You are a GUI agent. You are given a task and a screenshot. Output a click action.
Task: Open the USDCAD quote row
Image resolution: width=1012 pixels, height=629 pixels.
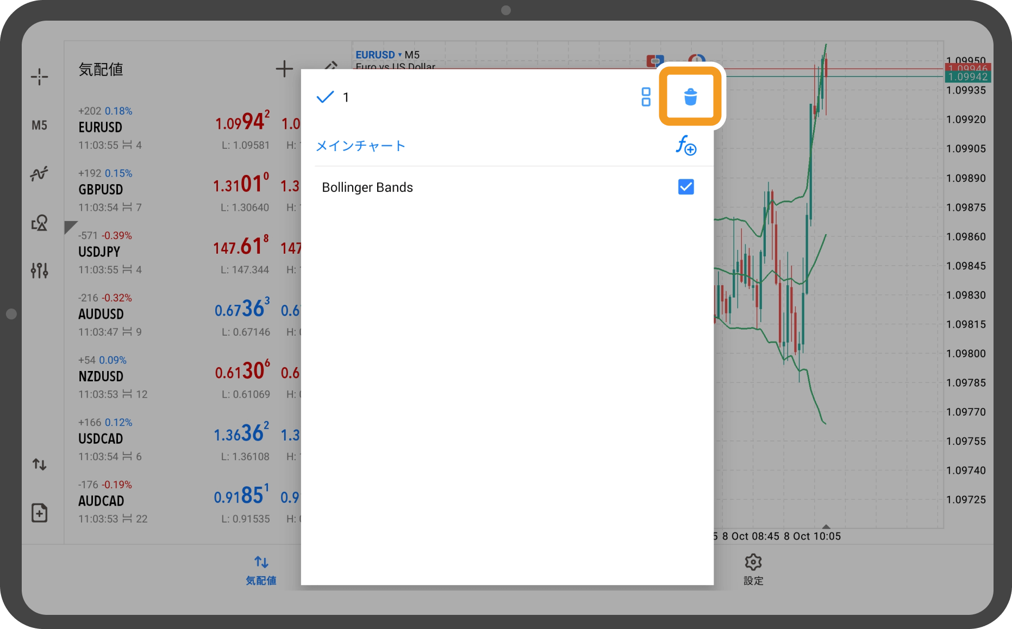coord(183,440)
